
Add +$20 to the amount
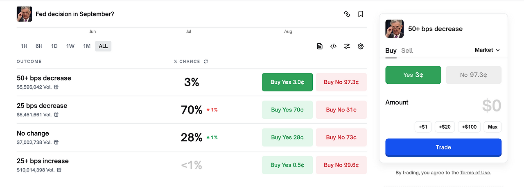(x=445, y=127)
